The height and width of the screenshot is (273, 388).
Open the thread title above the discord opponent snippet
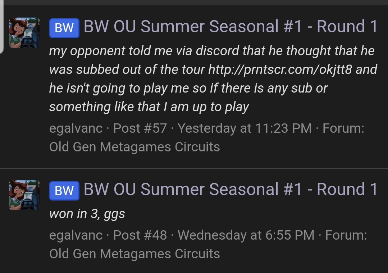click(230, 27)
